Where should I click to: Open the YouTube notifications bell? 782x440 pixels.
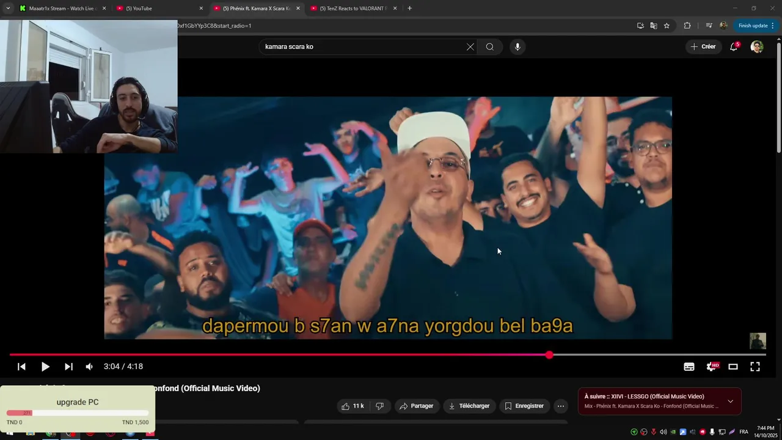pyautogui.click(x=734, y=47)
